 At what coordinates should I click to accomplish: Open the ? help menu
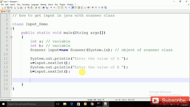click(76, 4)
